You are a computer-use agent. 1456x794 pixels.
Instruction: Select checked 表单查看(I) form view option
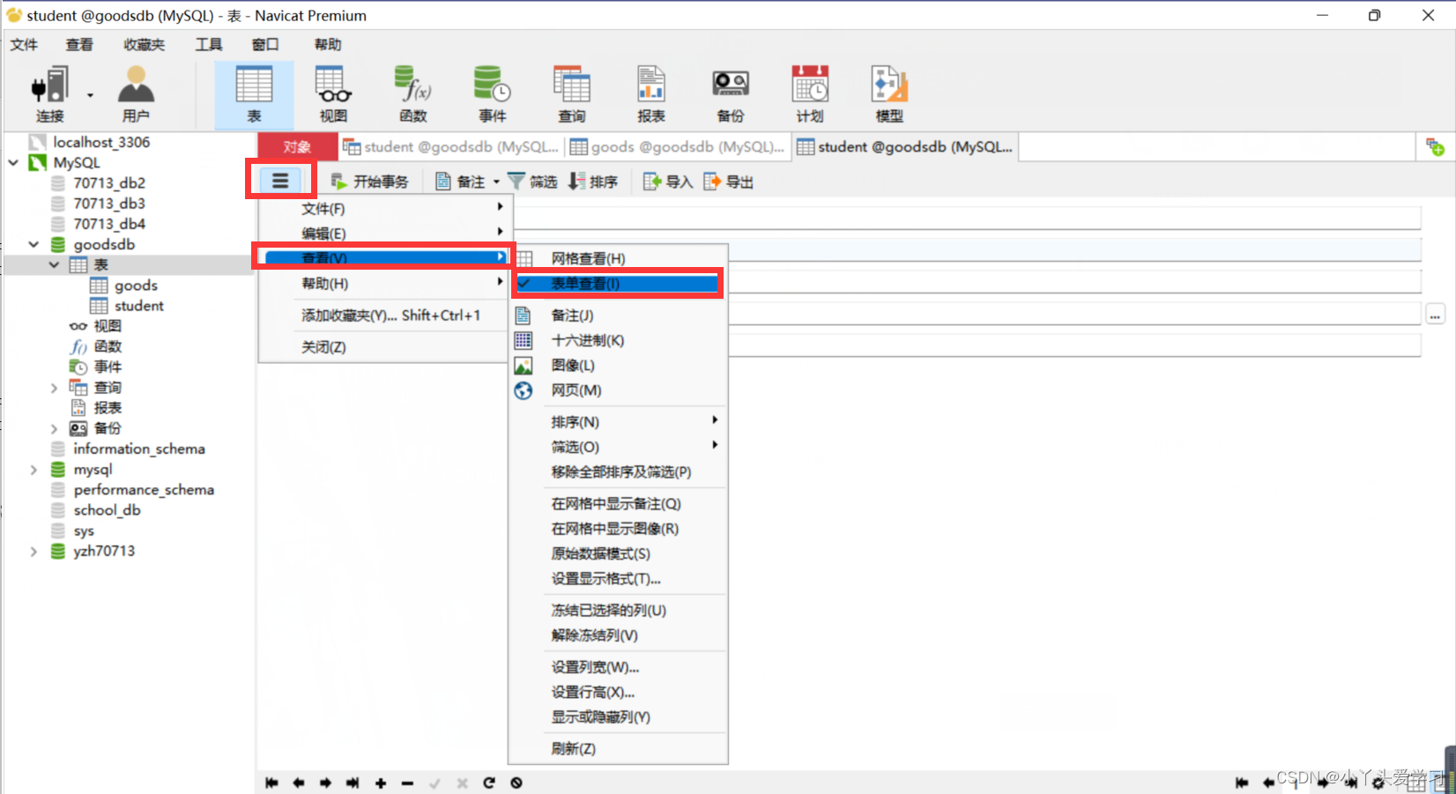[x=617, y=284]
